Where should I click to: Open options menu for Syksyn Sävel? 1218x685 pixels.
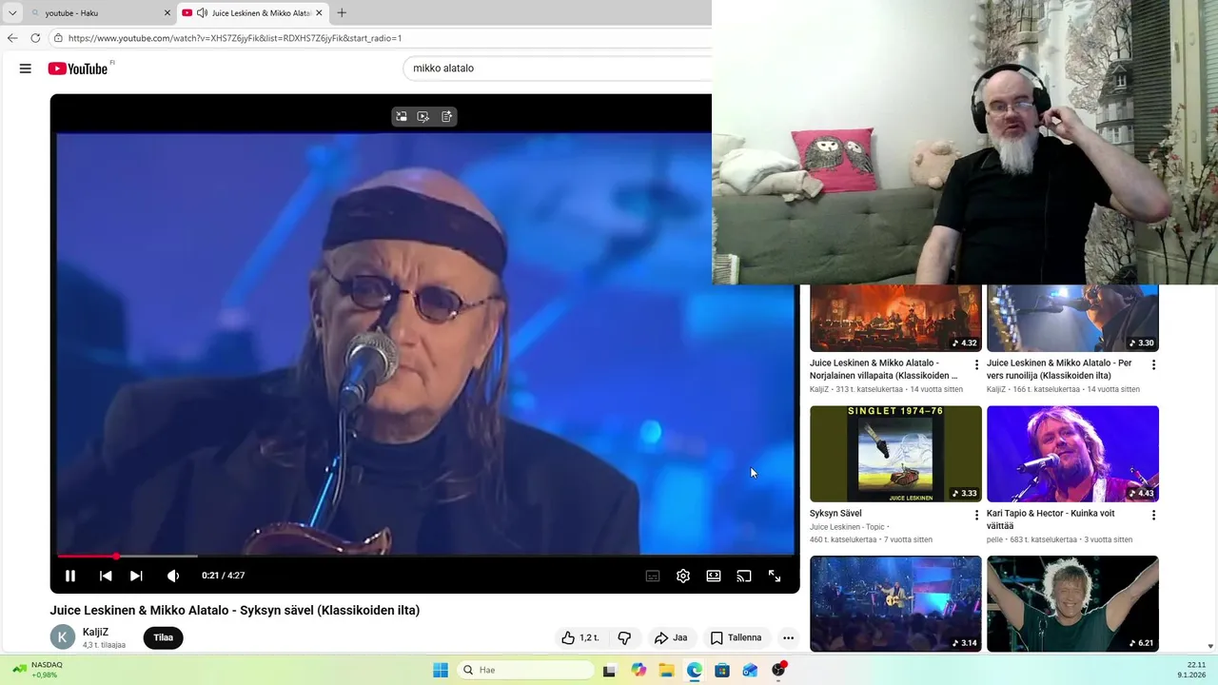976,515
